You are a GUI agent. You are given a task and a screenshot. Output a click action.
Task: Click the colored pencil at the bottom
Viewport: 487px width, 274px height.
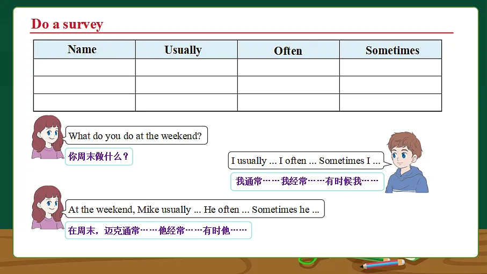(382, 264)
